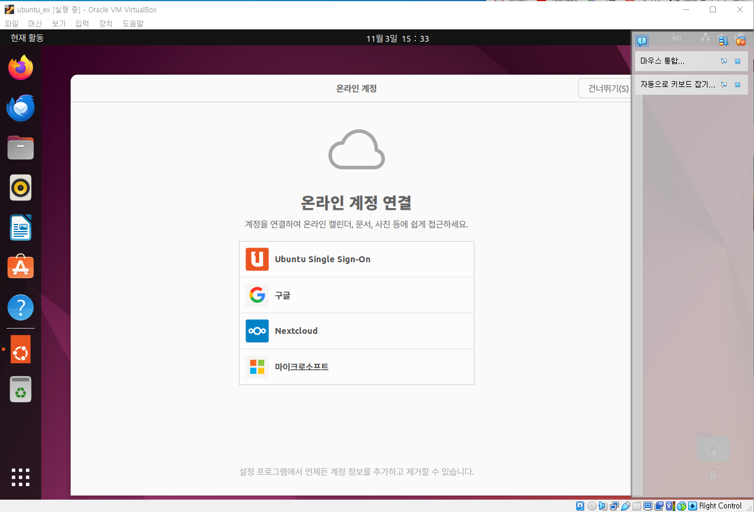This screenshot has height=512, width=754.
Task: Open the 입력 menu
Action: 82,24
